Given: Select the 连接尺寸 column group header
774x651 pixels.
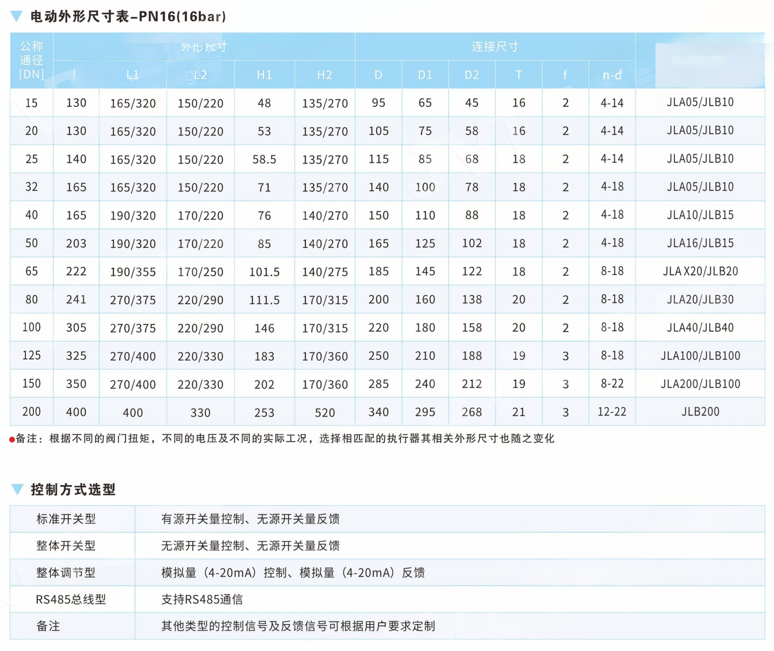Looking at the screenshot, I should (x=494, y=46).
